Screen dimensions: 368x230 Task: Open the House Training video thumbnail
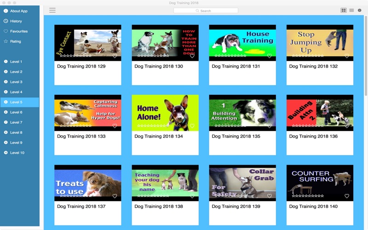tap(242, 43)
